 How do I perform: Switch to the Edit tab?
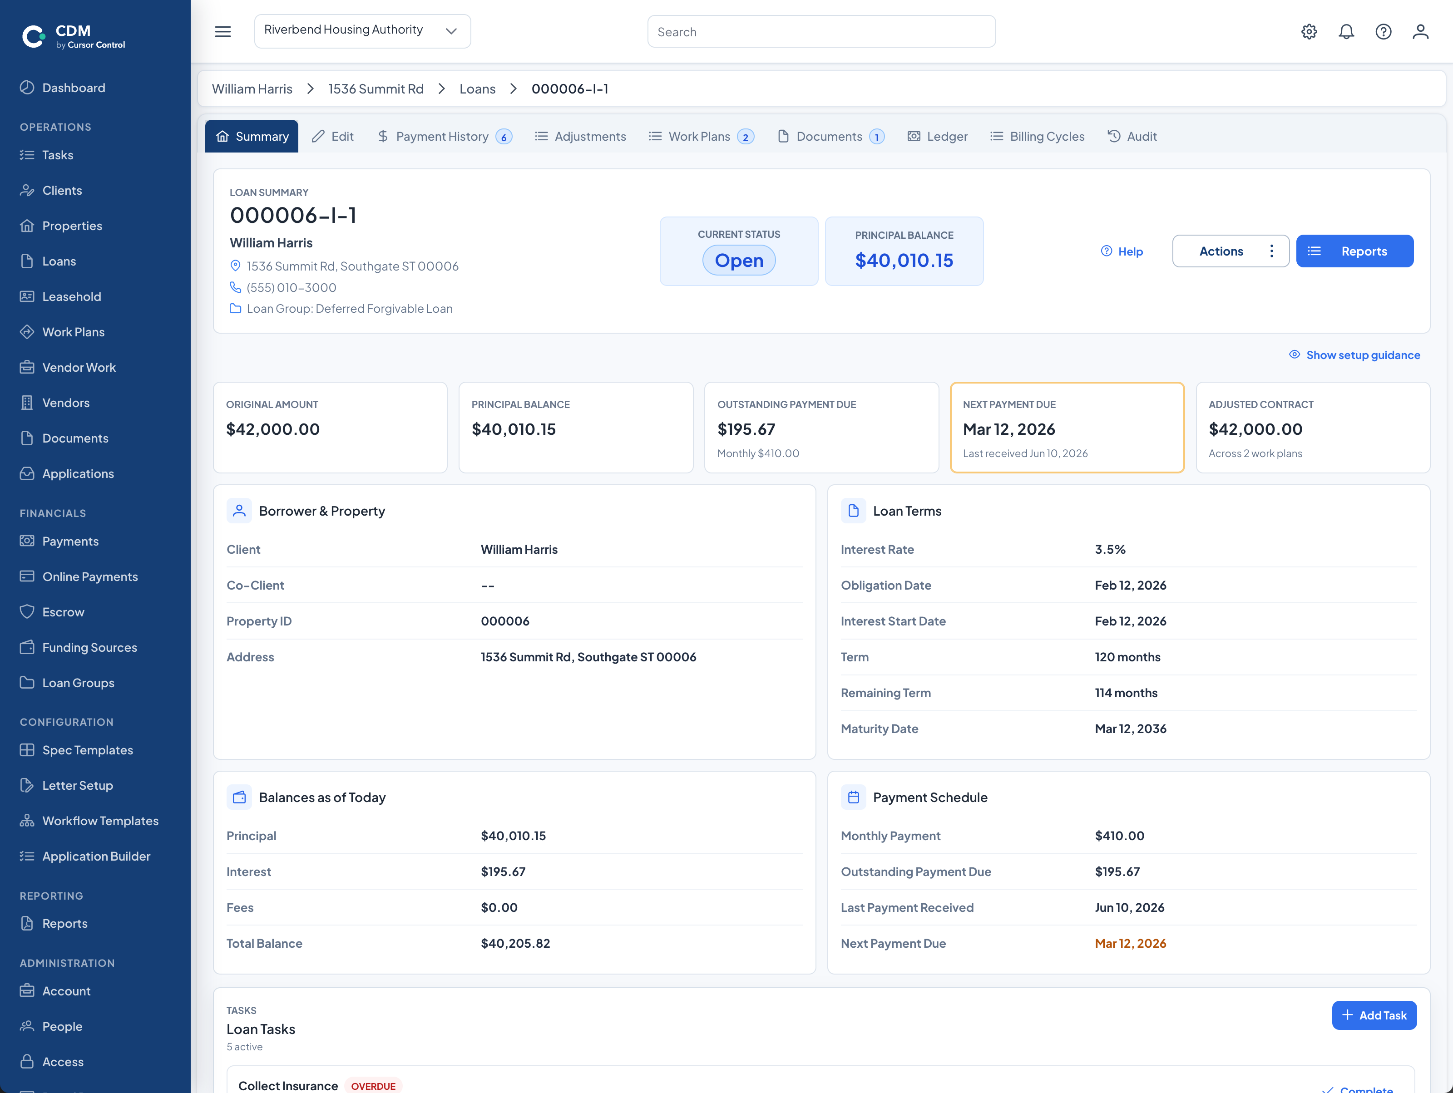[x=332, y=136]
